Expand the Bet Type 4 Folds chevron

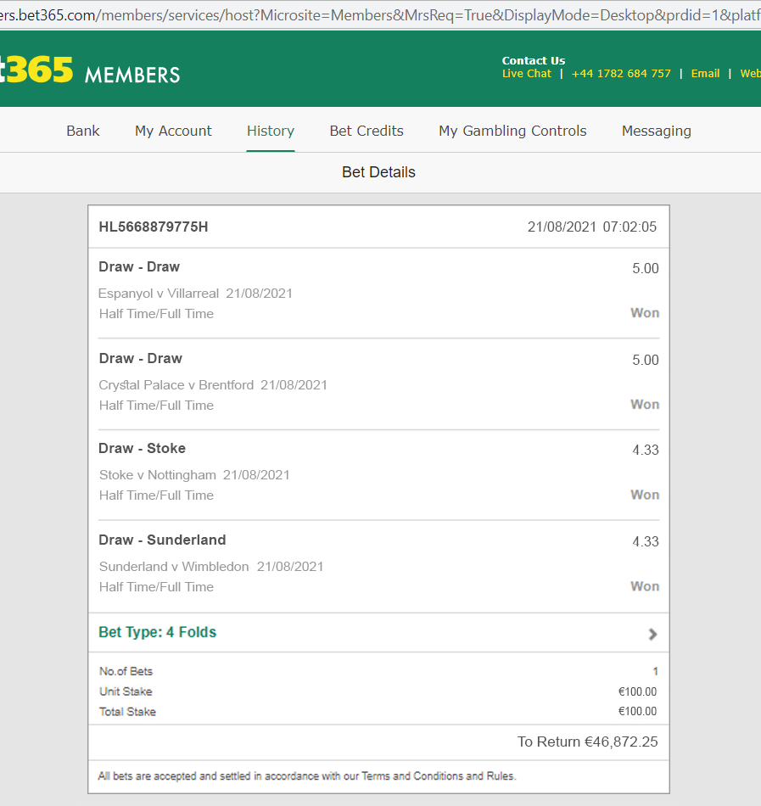[652, 635]
